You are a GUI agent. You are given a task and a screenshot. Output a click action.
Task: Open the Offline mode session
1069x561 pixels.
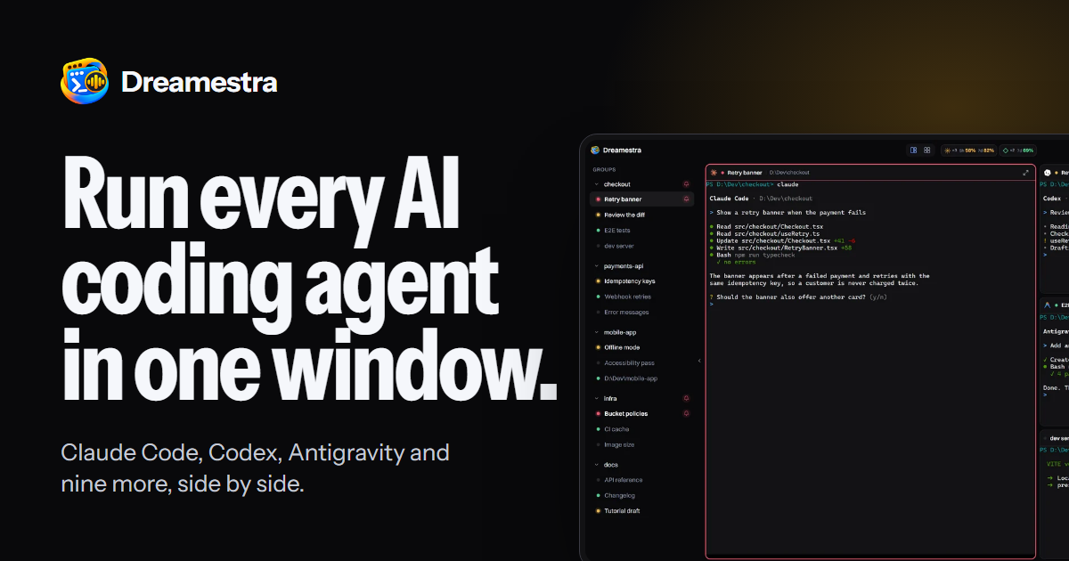point(641,347)
